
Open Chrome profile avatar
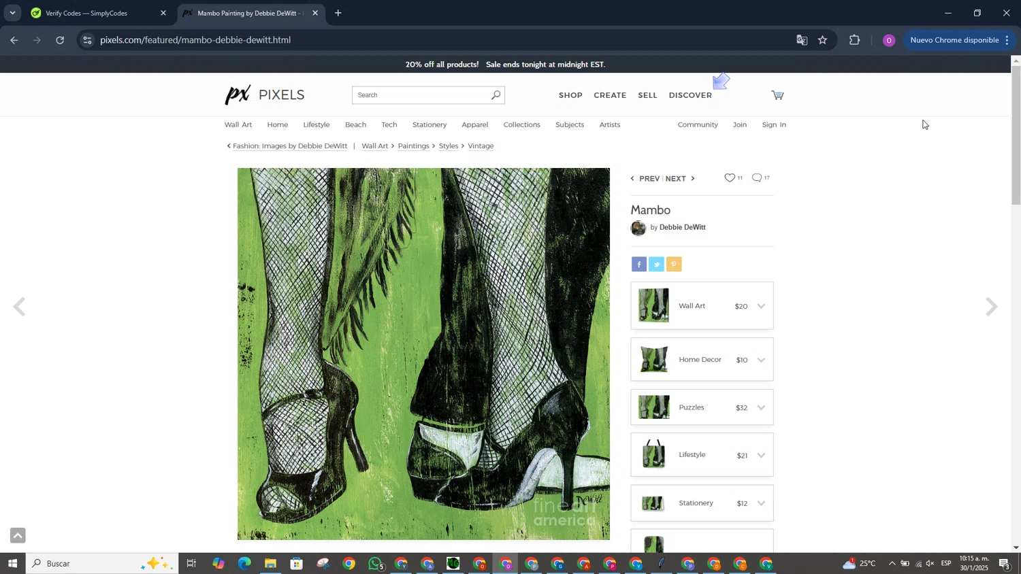click(x=889, y=40)
